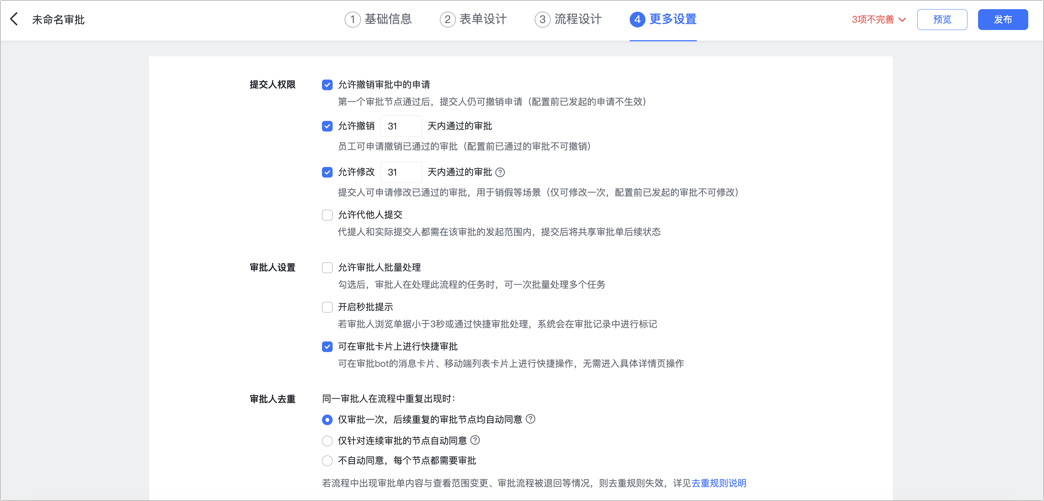Click step 1 circle icon 基础信息
Image resolution: width=1044 pixels, height=501 pixels.
coord(352,19)
